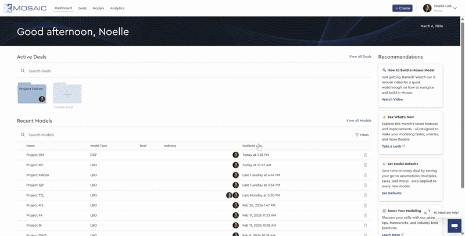The image size is (465, 236).
Task: Click trash icon for Project Falcon row
Action: [x=365, y=175]
